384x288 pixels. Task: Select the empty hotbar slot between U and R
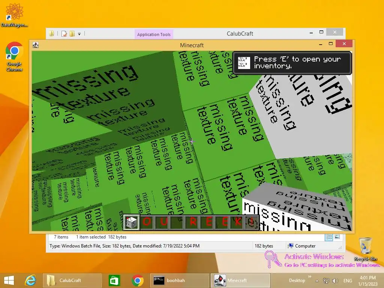[x=177, y=222]
